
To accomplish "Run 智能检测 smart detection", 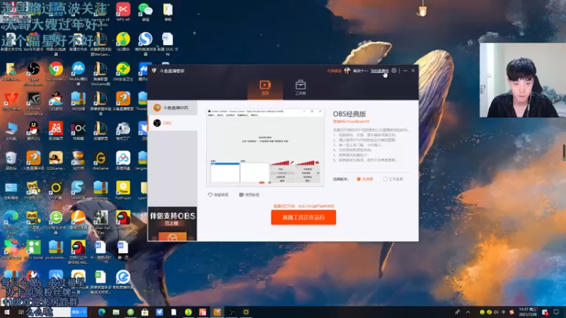I will (x=219, y=195).
